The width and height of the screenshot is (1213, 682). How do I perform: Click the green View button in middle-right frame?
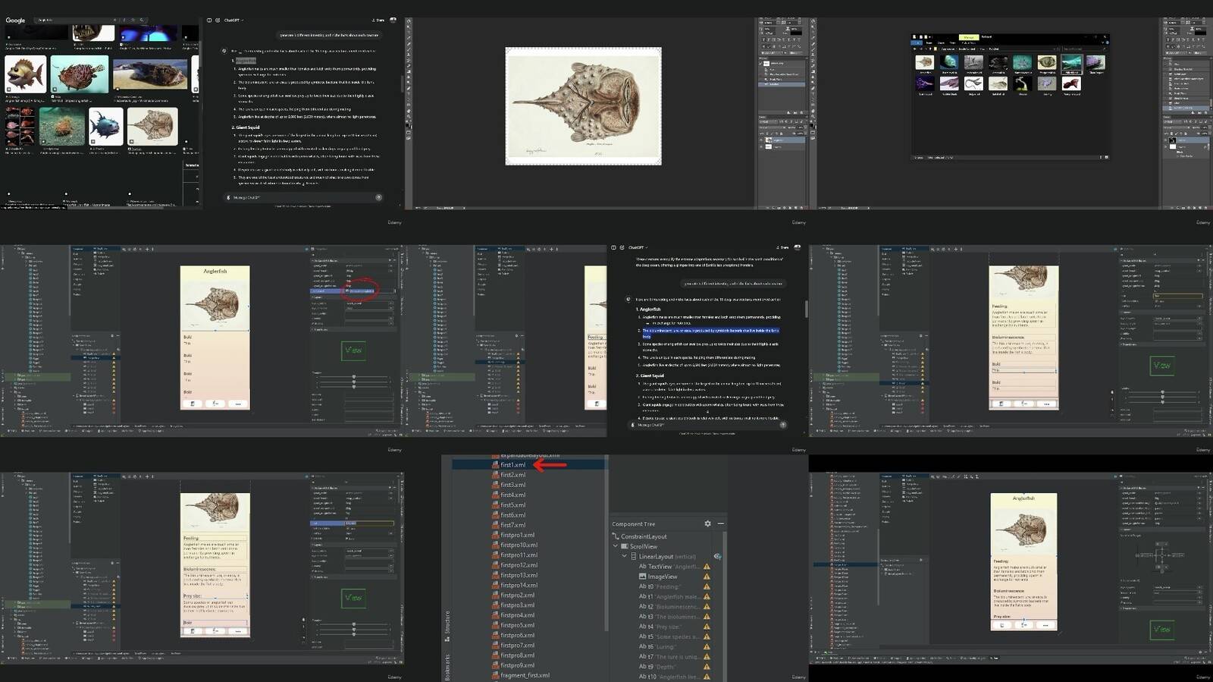1161,365
